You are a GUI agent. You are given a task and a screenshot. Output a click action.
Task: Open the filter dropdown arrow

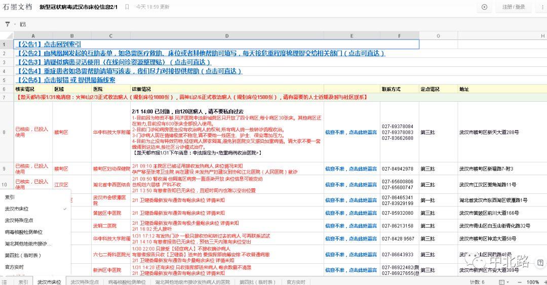tap(15, 24)
